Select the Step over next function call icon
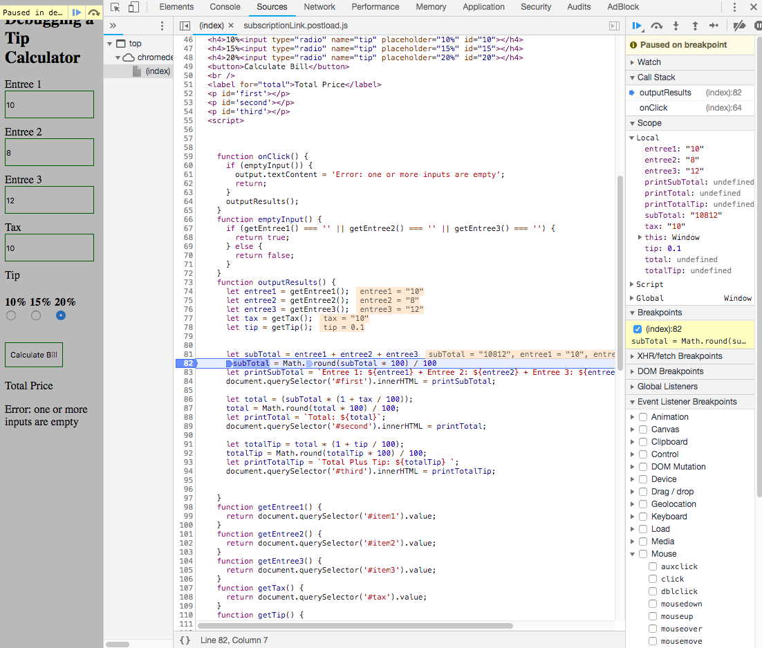762x648 pixels. [656, 26]
